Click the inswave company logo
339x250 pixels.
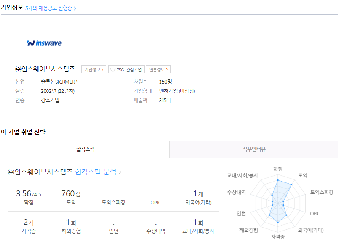pyautogui.click(x=44, y=43)
